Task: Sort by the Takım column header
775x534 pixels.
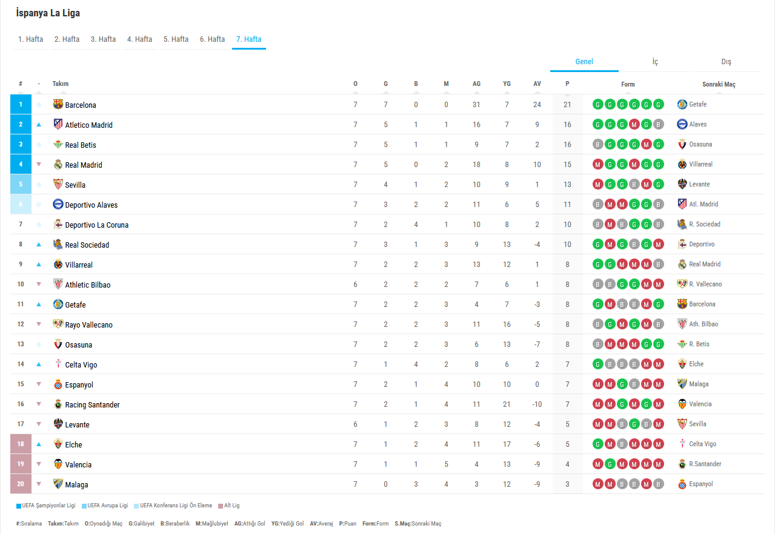Action: [x=61, y=84]
